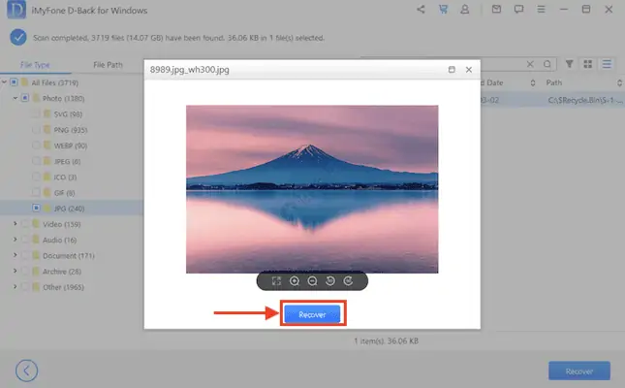625x388 pixels.
Task: Rotate the preview image clockwise
Action: coord(347,281)
